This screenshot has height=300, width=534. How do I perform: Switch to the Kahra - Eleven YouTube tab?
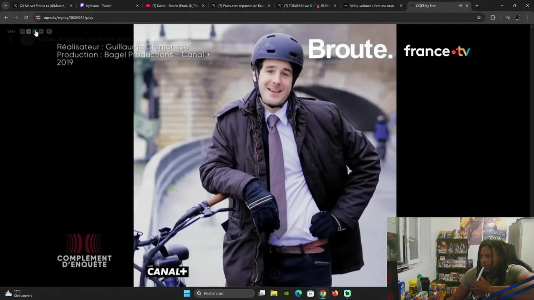coord(175,6)
